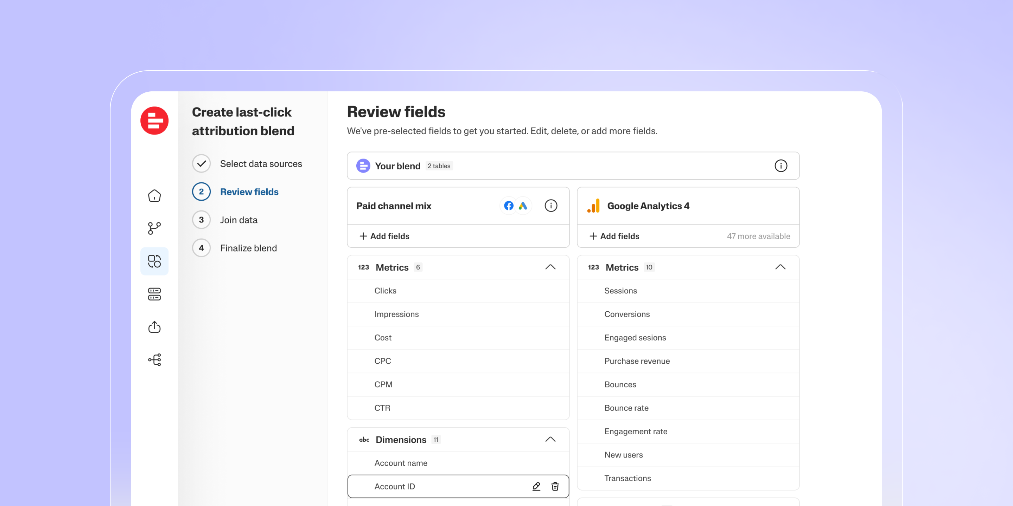Go to the Select data sources step
This screenshot has width=1013, height=506.
click(260, 164)
